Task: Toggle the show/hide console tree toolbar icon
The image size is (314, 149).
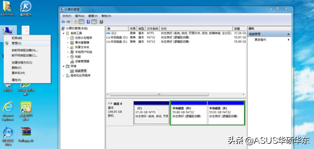Action: 81,22
